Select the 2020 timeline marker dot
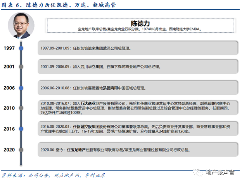This screenshot has width=242, height=183. [x=21, y=150]
